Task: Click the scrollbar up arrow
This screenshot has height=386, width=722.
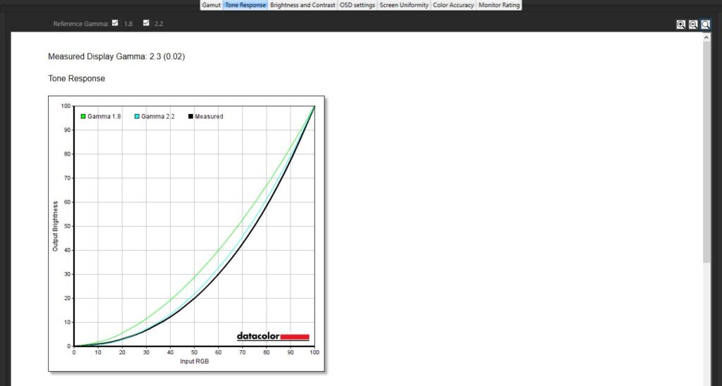Action: [707, 37]
